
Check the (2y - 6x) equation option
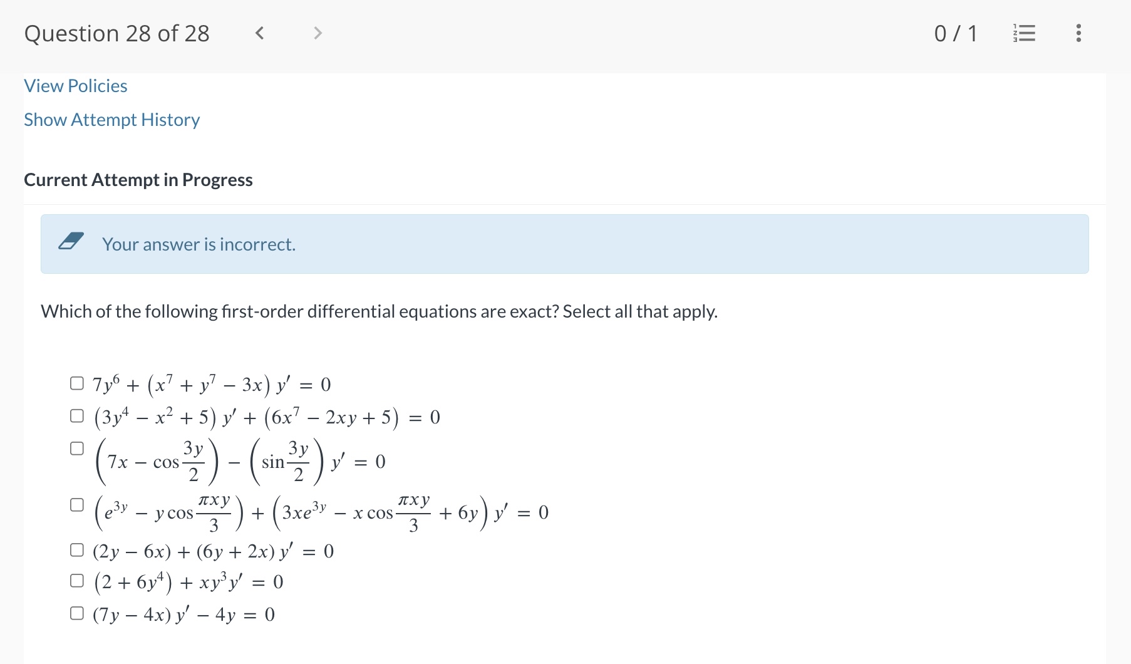click(x=76, y=549)
